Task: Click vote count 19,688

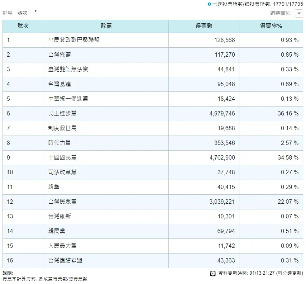Action: (x=226, y=128)
